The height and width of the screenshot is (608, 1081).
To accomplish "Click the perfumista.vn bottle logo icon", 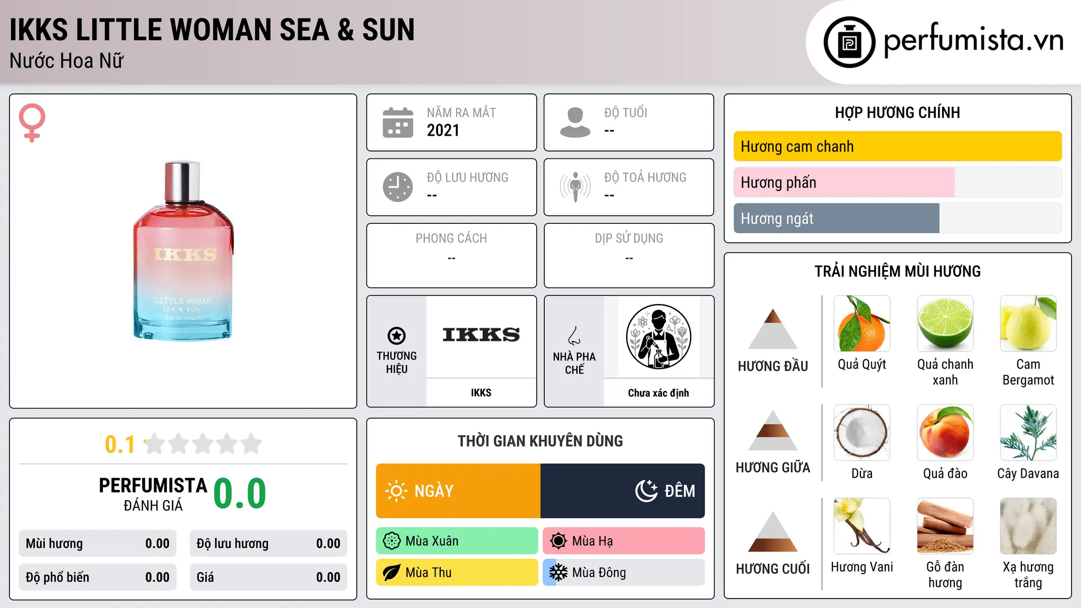I will pyautogui.click(x=849, y=42).
